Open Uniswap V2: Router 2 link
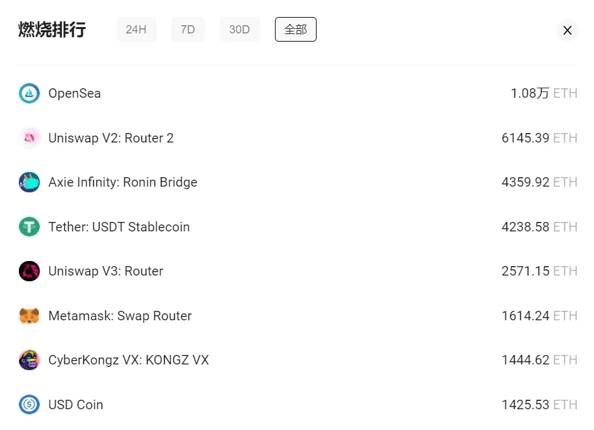594x430 pixels. coord(111,138)
